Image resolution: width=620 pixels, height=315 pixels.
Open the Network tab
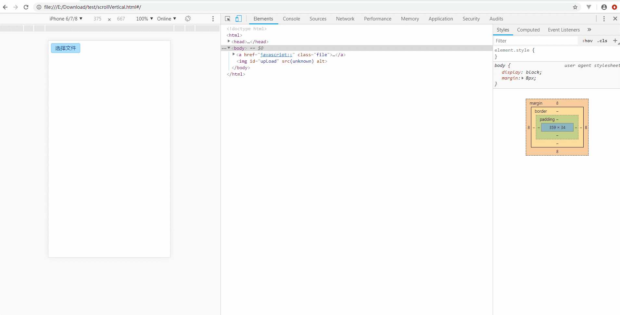[x=345, y=19]
